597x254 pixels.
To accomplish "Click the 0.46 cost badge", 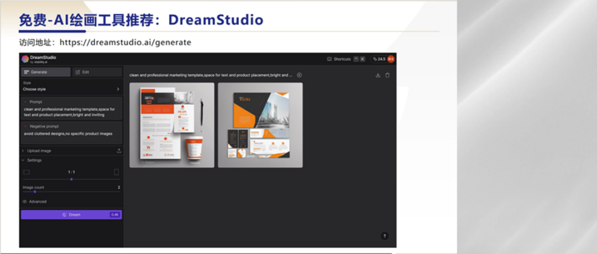I will point(114,215).
